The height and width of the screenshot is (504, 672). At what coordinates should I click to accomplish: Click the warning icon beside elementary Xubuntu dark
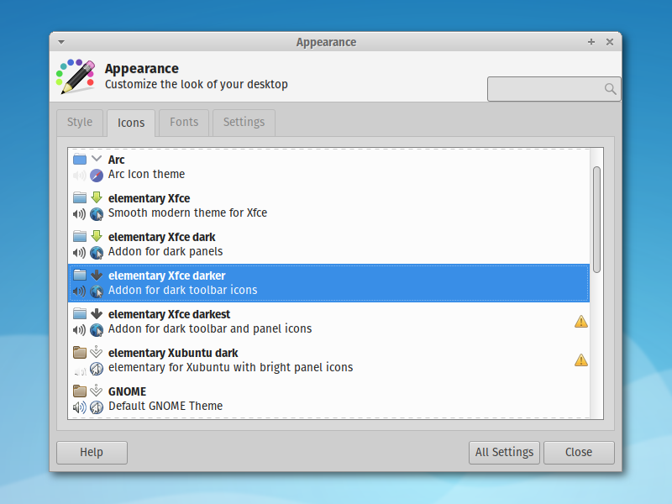click(580, 360)
